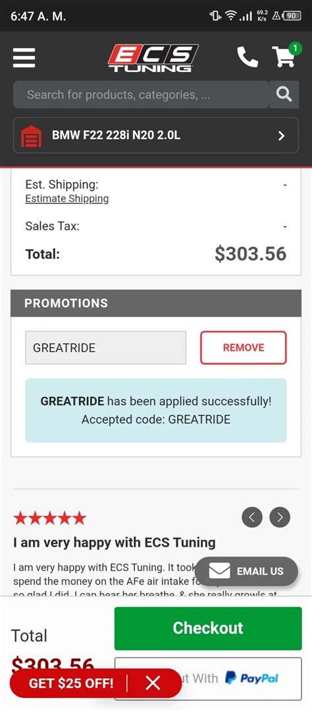Tap the green Checkout button
312x711 pixels.
(x=208, y=628)
